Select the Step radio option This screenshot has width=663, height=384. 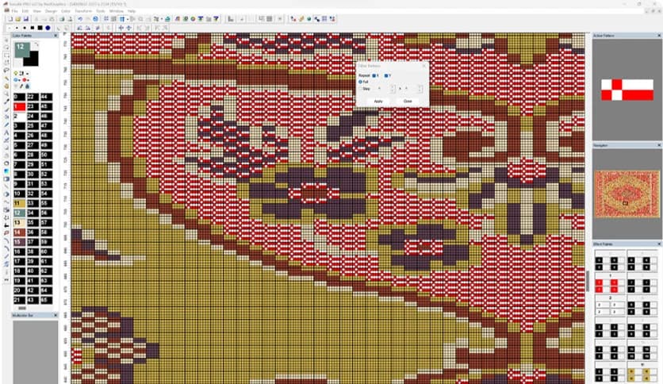(x=360, y=89)
